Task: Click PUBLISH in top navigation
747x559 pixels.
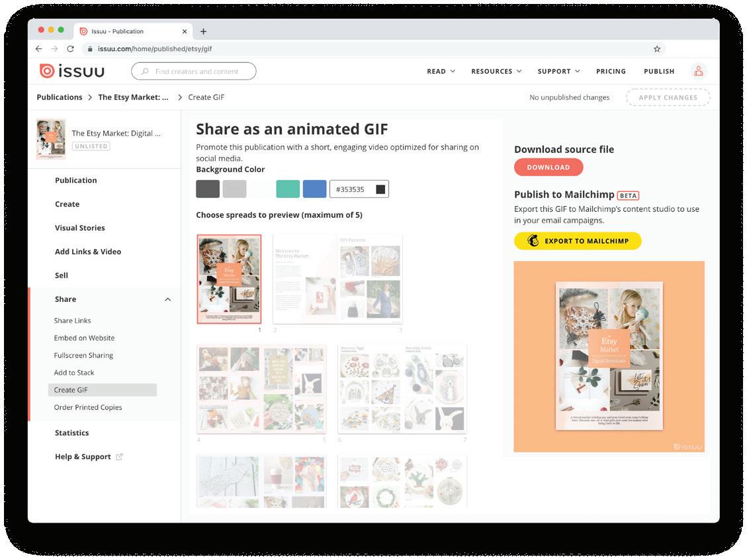Action: pos(659,71)
